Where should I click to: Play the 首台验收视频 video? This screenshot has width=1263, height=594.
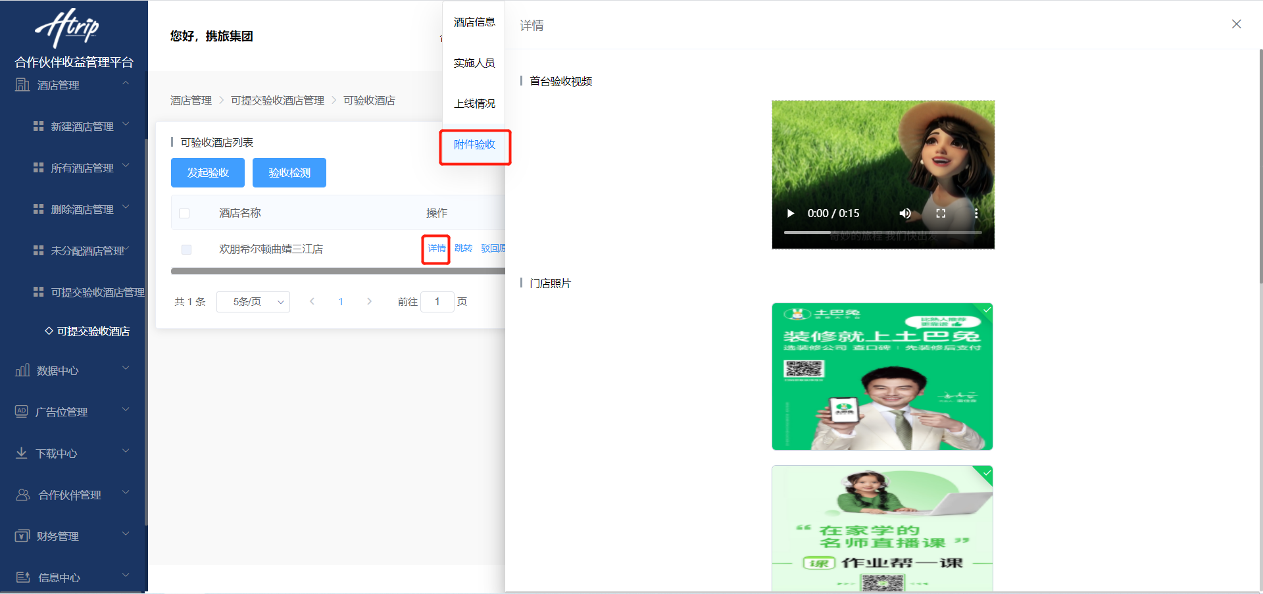click(791, 213)
